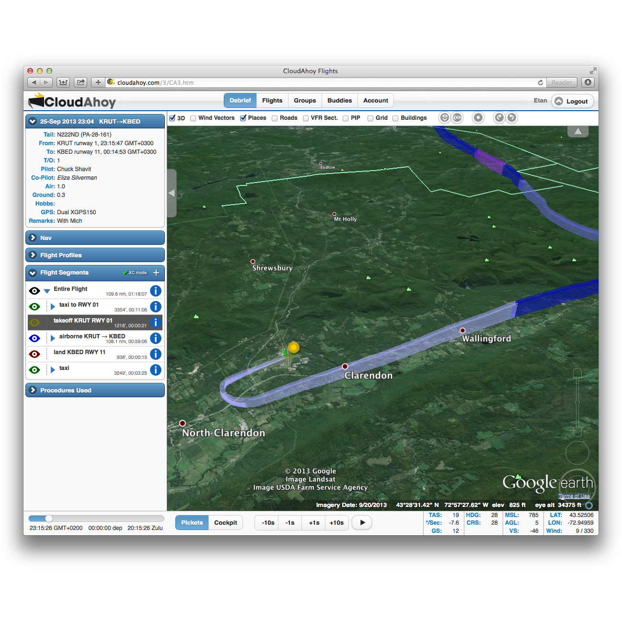This screenshot has height=622, width=622.
Task: Enable VFR Sect. checkbox
Action: pyautogui.click(x=306, y=118)
